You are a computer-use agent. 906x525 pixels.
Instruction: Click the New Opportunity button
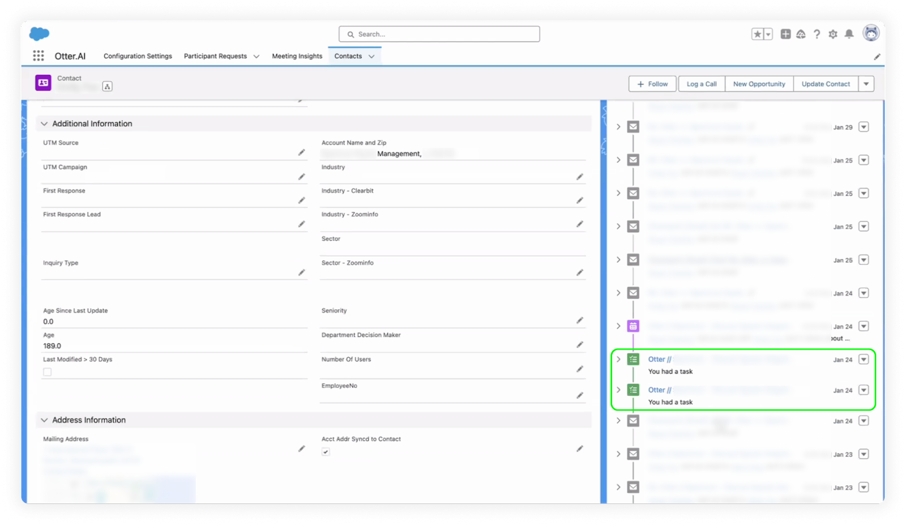(x=759, y=84)
